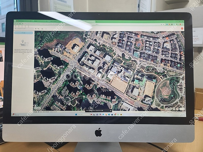Open the Windows Start button

[76, 115]
